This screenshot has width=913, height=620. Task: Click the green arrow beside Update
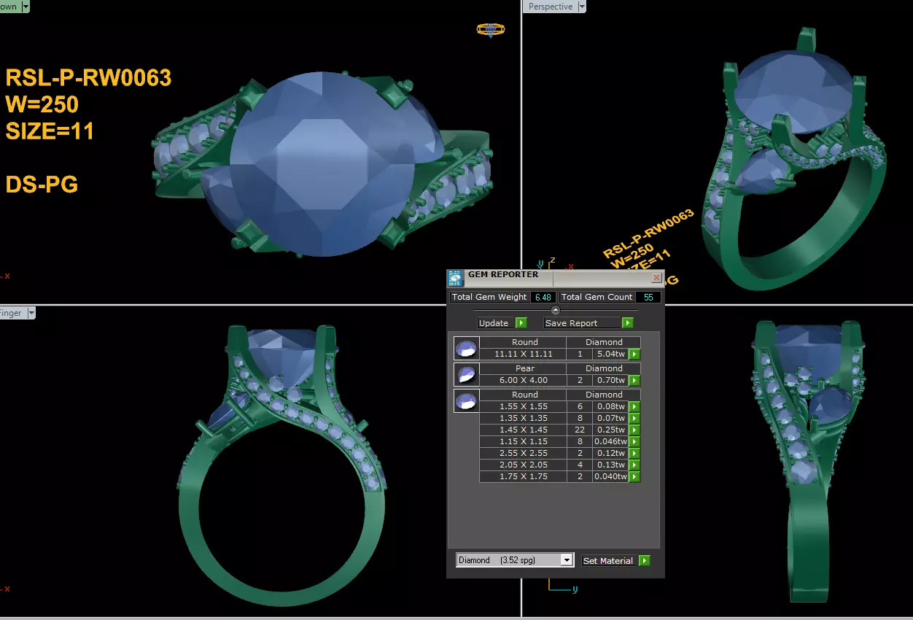pyautogui.click(x=521, y=322)
